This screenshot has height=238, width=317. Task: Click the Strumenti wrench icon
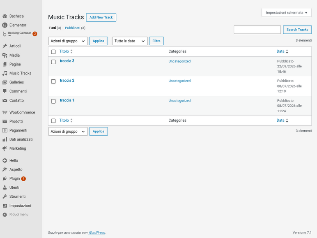coord(5,196)
